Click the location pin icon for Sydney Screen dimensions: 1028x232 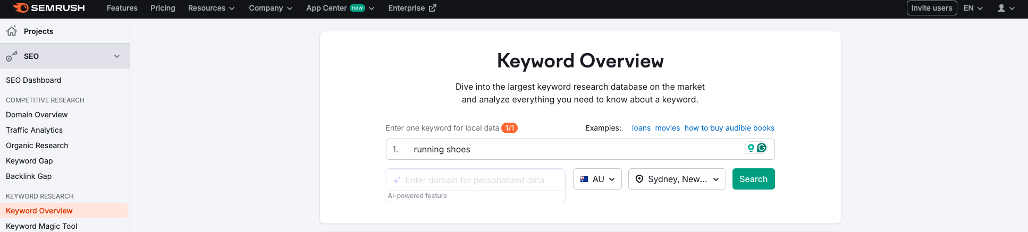639,179
